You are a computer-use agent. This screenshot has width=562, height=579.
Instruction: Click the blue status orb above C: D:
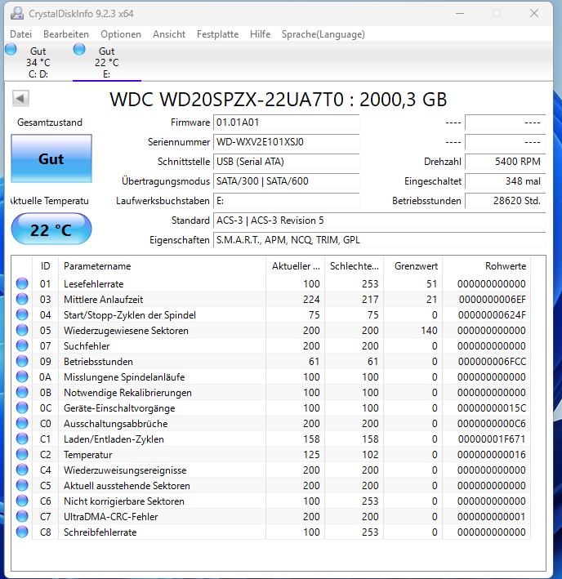tap(11, 49)
